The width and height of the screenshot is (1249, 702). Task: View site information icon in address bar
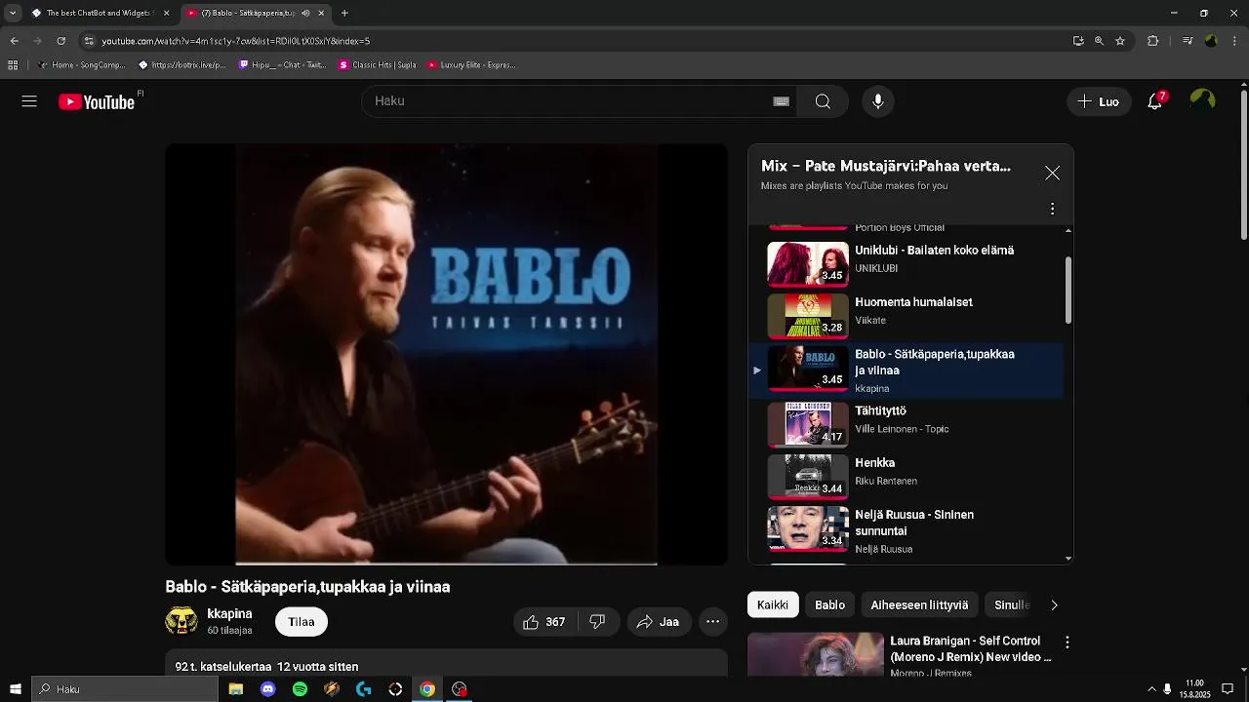point(89,41)
